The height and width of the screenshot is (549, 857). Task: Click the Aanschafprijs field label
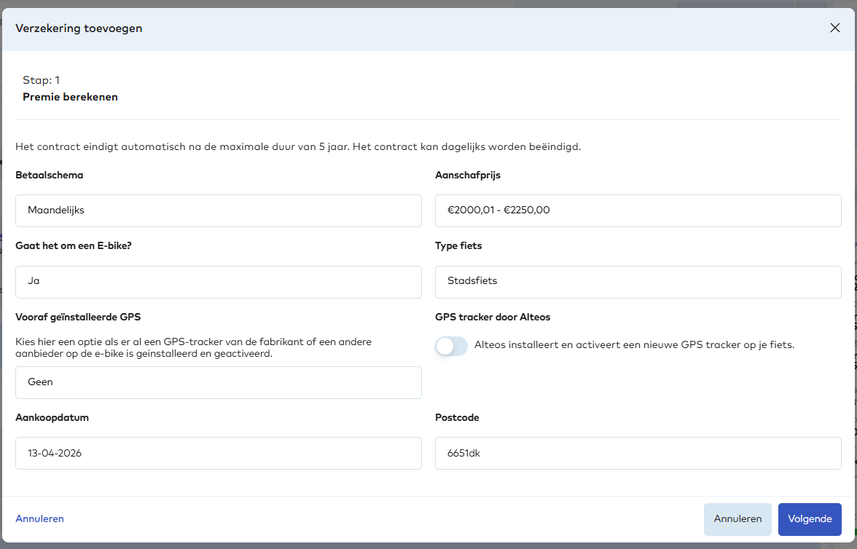467,175
